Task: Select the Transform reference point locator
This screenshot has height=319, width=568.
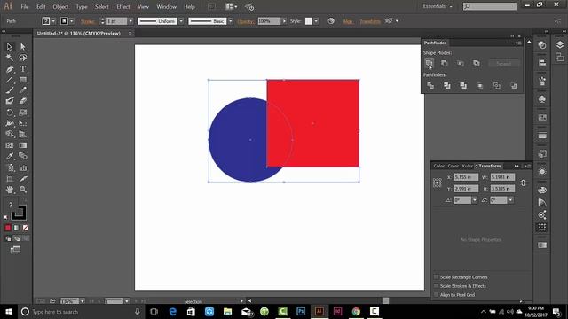Action: [x=438, y=183]
